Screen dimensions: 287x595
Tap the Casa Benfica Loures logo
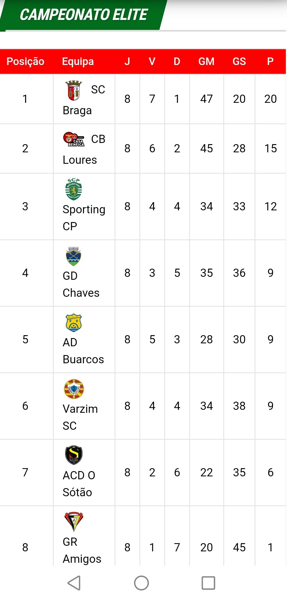click(x=74, y=139)
